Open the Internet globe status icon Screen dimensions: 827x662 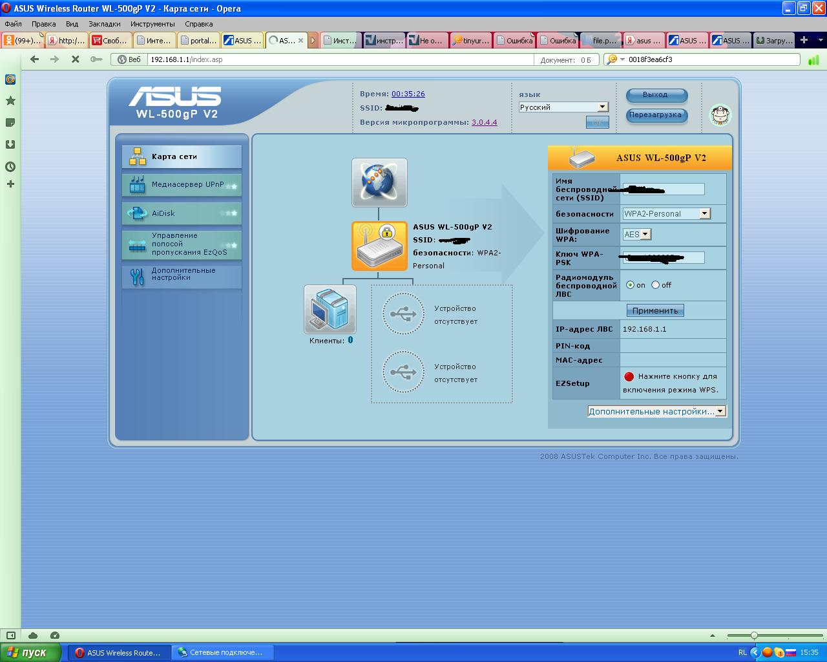click(x=379, y=182)
